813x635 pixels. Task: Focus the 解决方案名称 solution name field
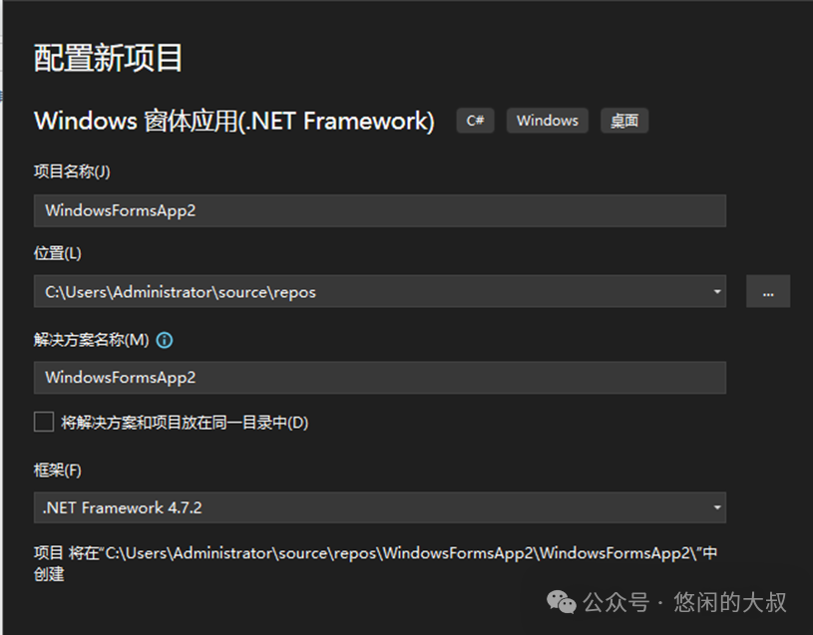[x=379, y=378]
